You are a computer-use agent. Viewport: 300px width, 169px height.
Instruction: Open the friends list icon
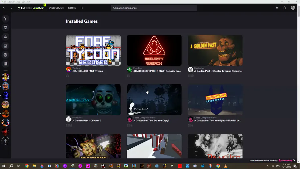285,8
